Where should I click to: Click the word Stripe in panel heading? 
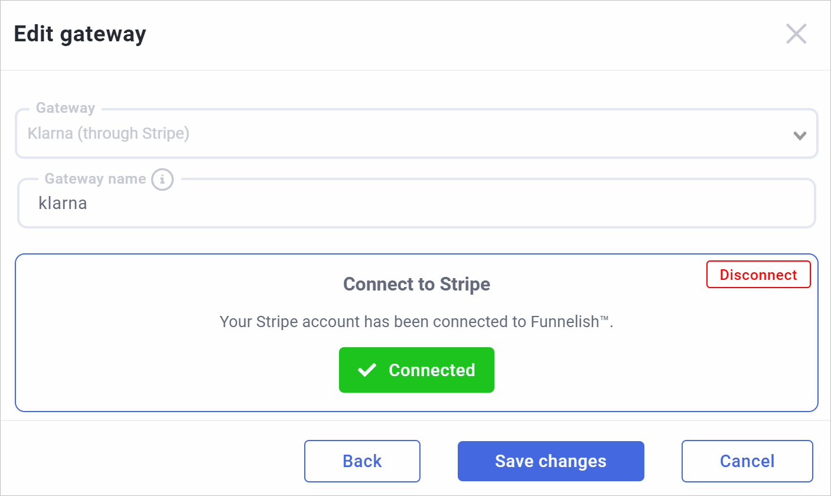465,284
